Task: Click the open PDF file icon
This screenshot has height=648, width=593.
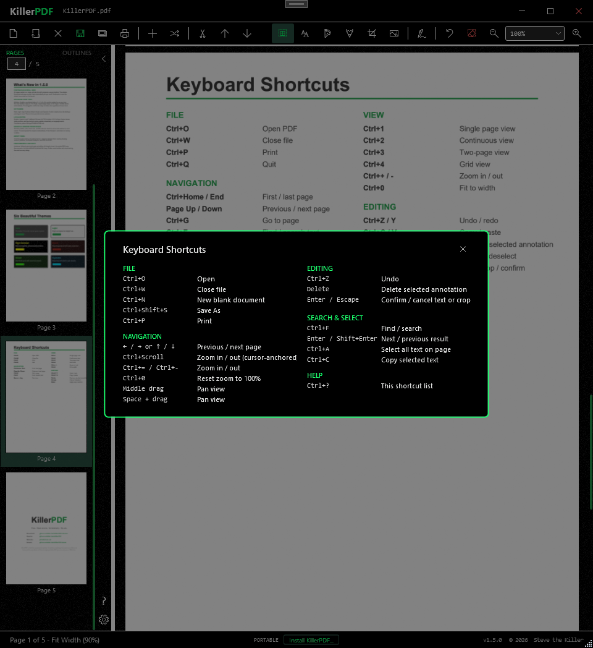Action: [x=35, y=33]
